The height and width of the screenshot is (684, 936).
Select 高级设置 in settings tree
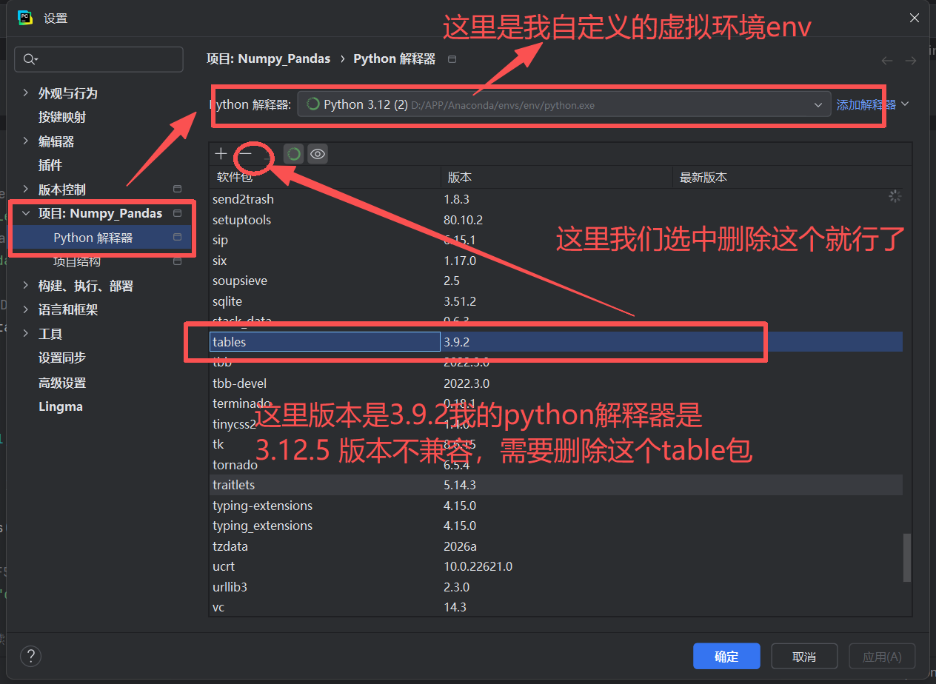click(x=62, y=383)
